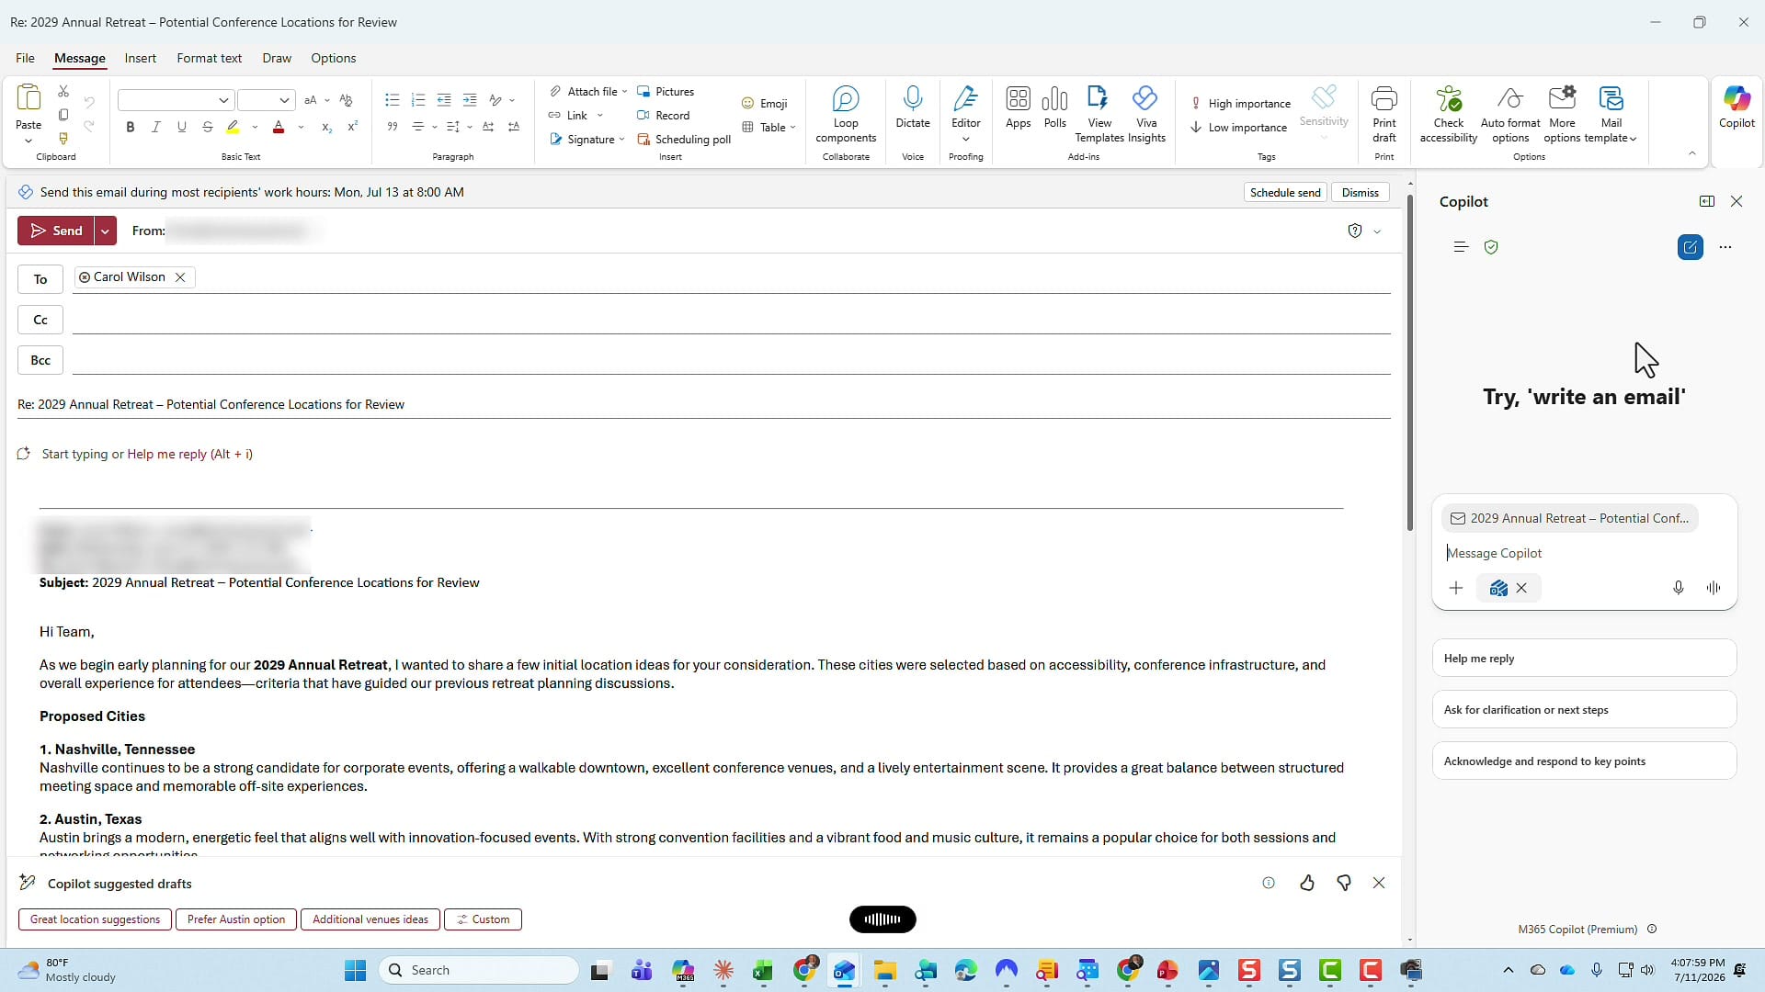Toggle subscript formatting

coord(326,128)
